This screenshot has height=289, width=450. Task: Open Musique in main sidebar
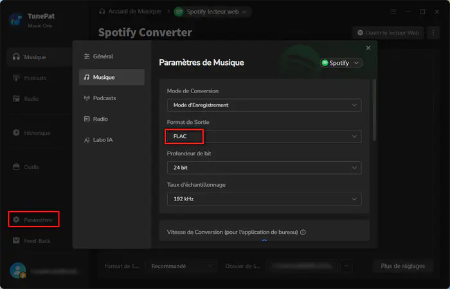(39, 57)
